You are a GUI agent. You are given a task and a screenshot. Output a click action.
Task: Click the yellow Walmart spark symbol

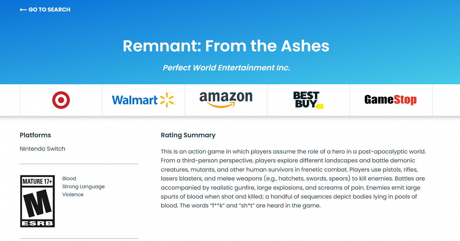tap(167, 100)
